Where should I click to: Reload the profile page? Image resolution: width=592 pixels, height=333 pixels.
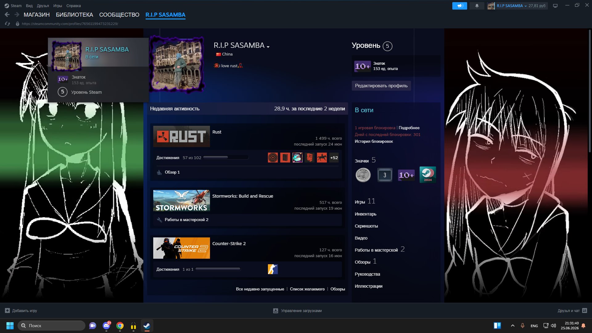click(7, 24)
